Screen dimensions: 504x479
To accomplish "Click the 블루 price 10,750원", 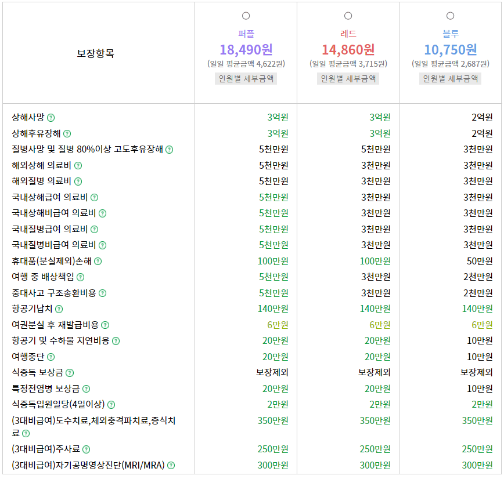I will click(451, 50).
